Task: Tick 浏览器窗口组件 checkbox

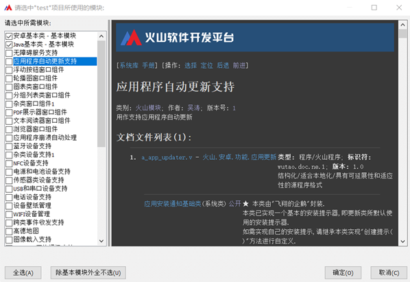Action: (x=9, y=130)
